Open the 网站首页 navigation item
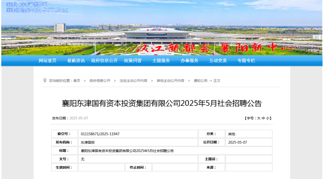Image resolution: width=323 pixels, height=179 pixels. tap(48, 61)
